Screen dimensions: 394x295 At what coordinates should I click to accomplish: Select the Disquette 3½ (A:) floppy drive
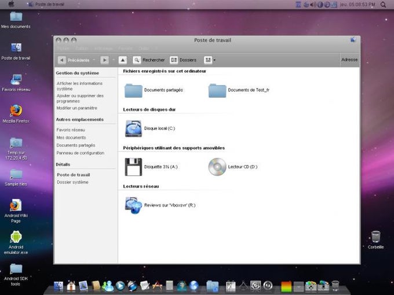tap(134, 167)
